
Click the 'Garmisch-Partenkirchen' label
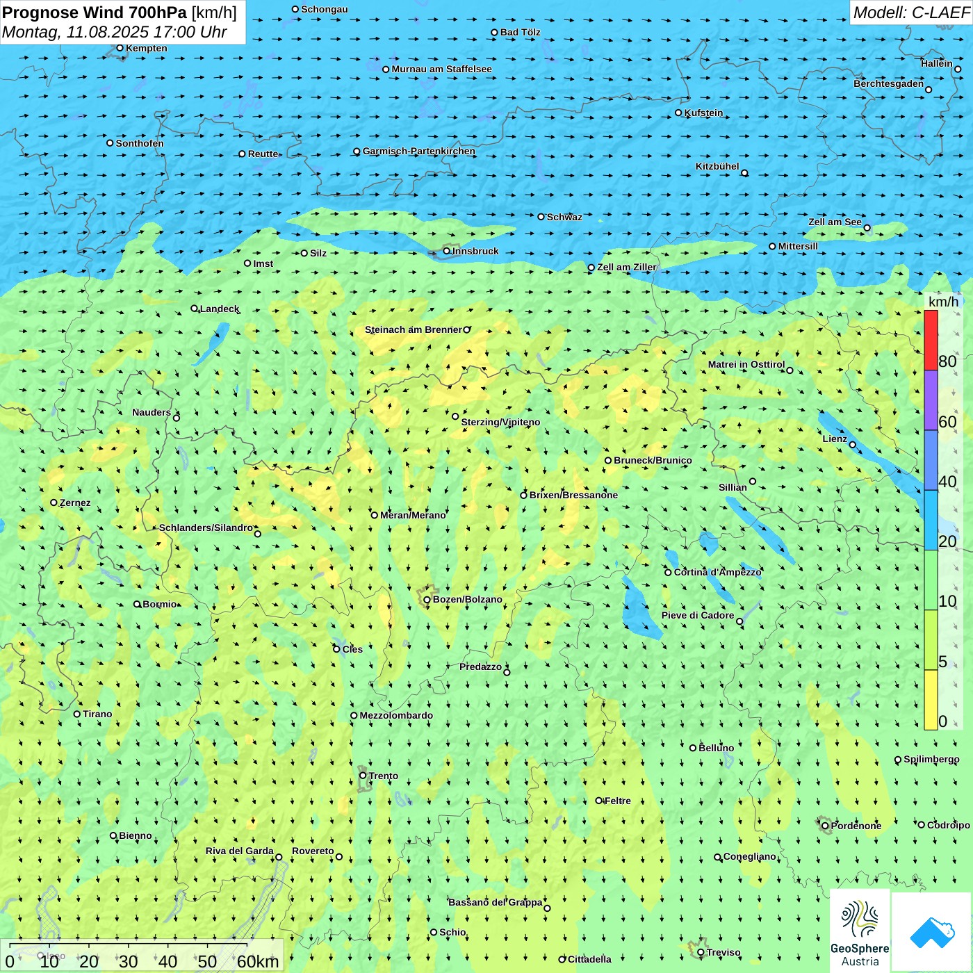pyautogui.click(x=419, y=151)
